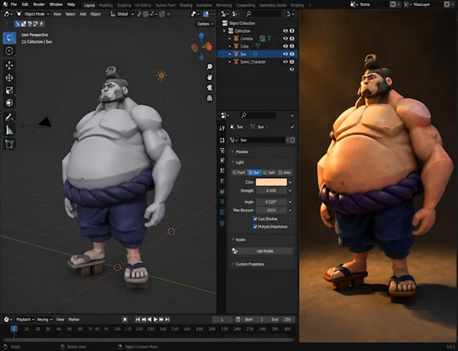This screenshot has width=458, height=351.
Task: Switch perspective/orthographic grid icon
Action: 209,98
